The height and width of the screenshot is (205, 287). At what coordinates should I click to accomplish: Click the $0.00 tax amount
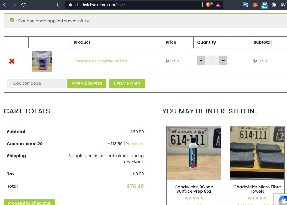(139, 174)
